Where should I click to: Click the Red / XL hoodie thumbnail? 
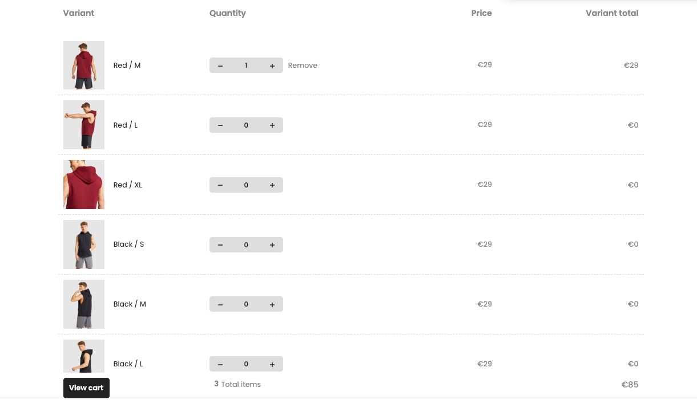pos(84,185)
